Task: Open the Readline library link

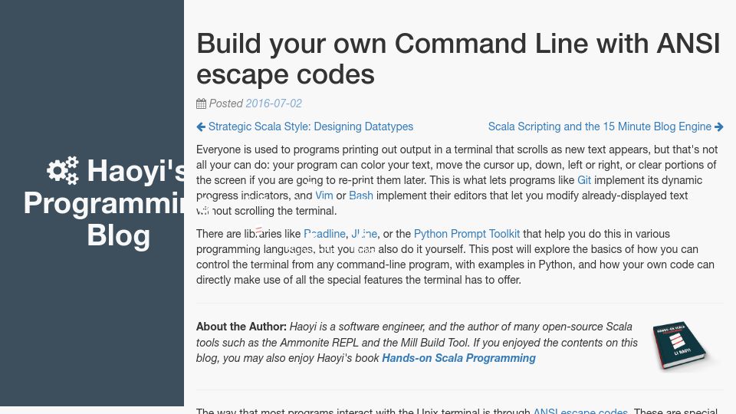Action: tap(324, 234)
